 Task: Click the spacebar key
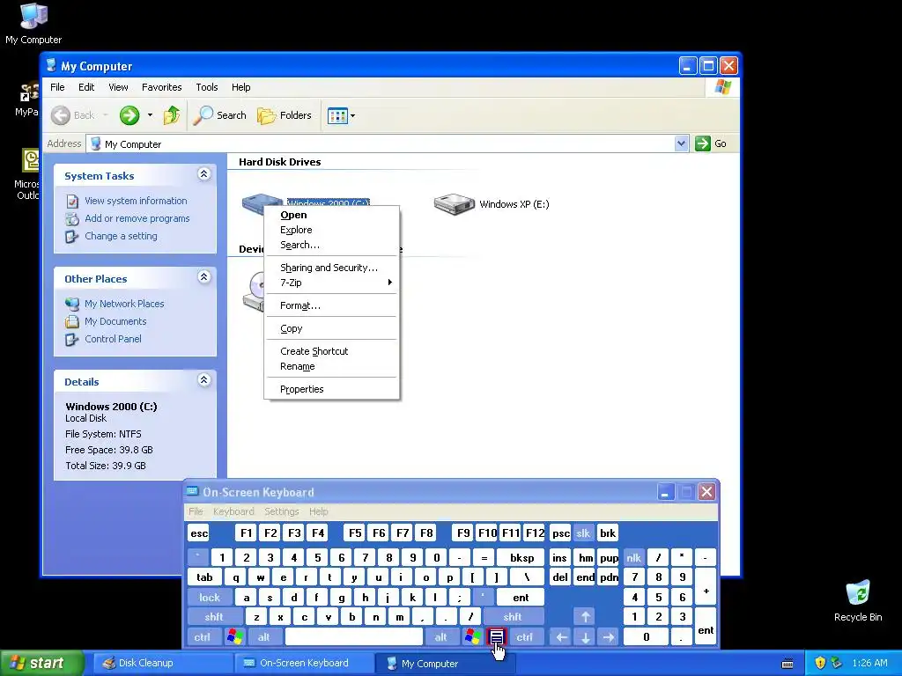click(354, 637)
